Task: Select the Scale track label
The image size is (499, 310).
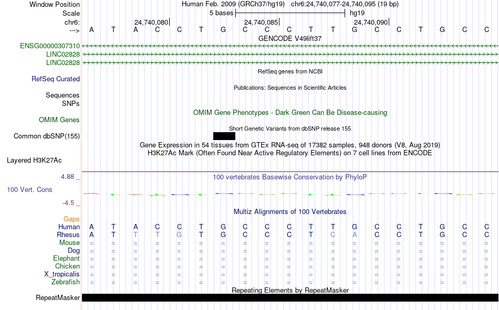Action: [x=71, y=13]
